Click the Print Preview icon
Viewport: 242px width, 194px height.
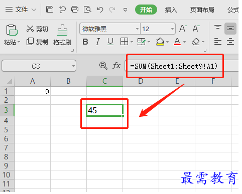pos(87,10)
